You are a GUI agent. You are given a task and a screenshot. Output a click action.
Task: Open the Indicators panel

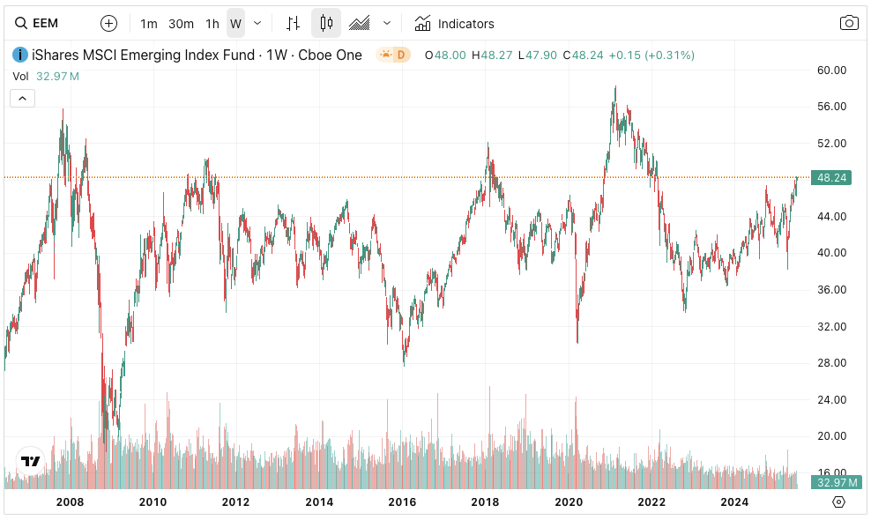click(454, 24)
